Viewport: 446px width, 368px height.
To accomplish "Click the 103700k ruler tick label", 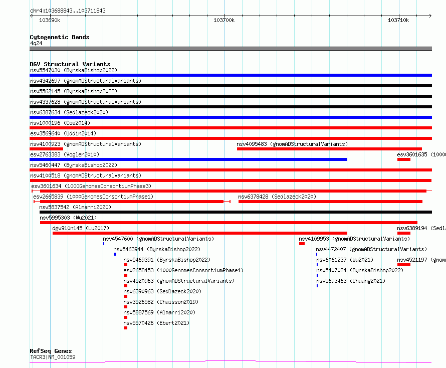I will tap(224, 20).
